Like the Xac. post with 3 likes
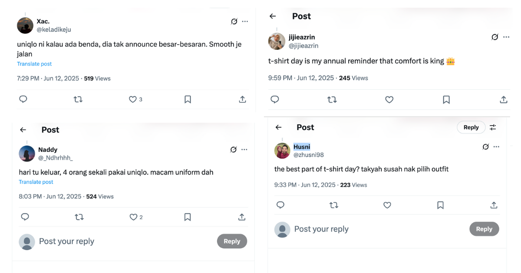521x273 pixels. (x=133, y=99)
